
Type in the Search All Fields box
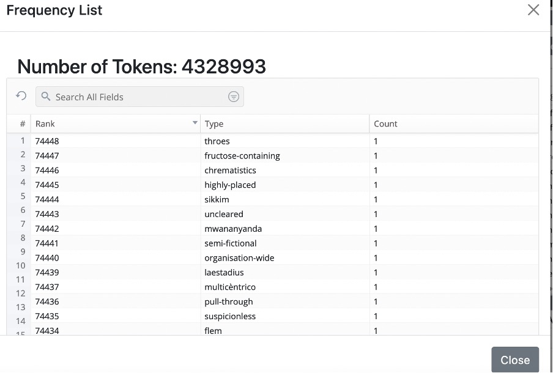[x=138, y=97]
